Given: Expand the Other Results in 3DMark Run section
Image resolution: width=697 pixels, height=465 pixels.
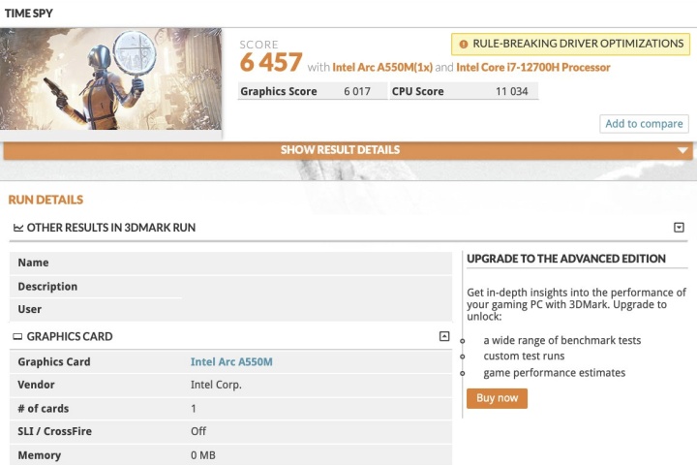Looking at the screenshot, I should pyautogui.click(x=679, y=228).
